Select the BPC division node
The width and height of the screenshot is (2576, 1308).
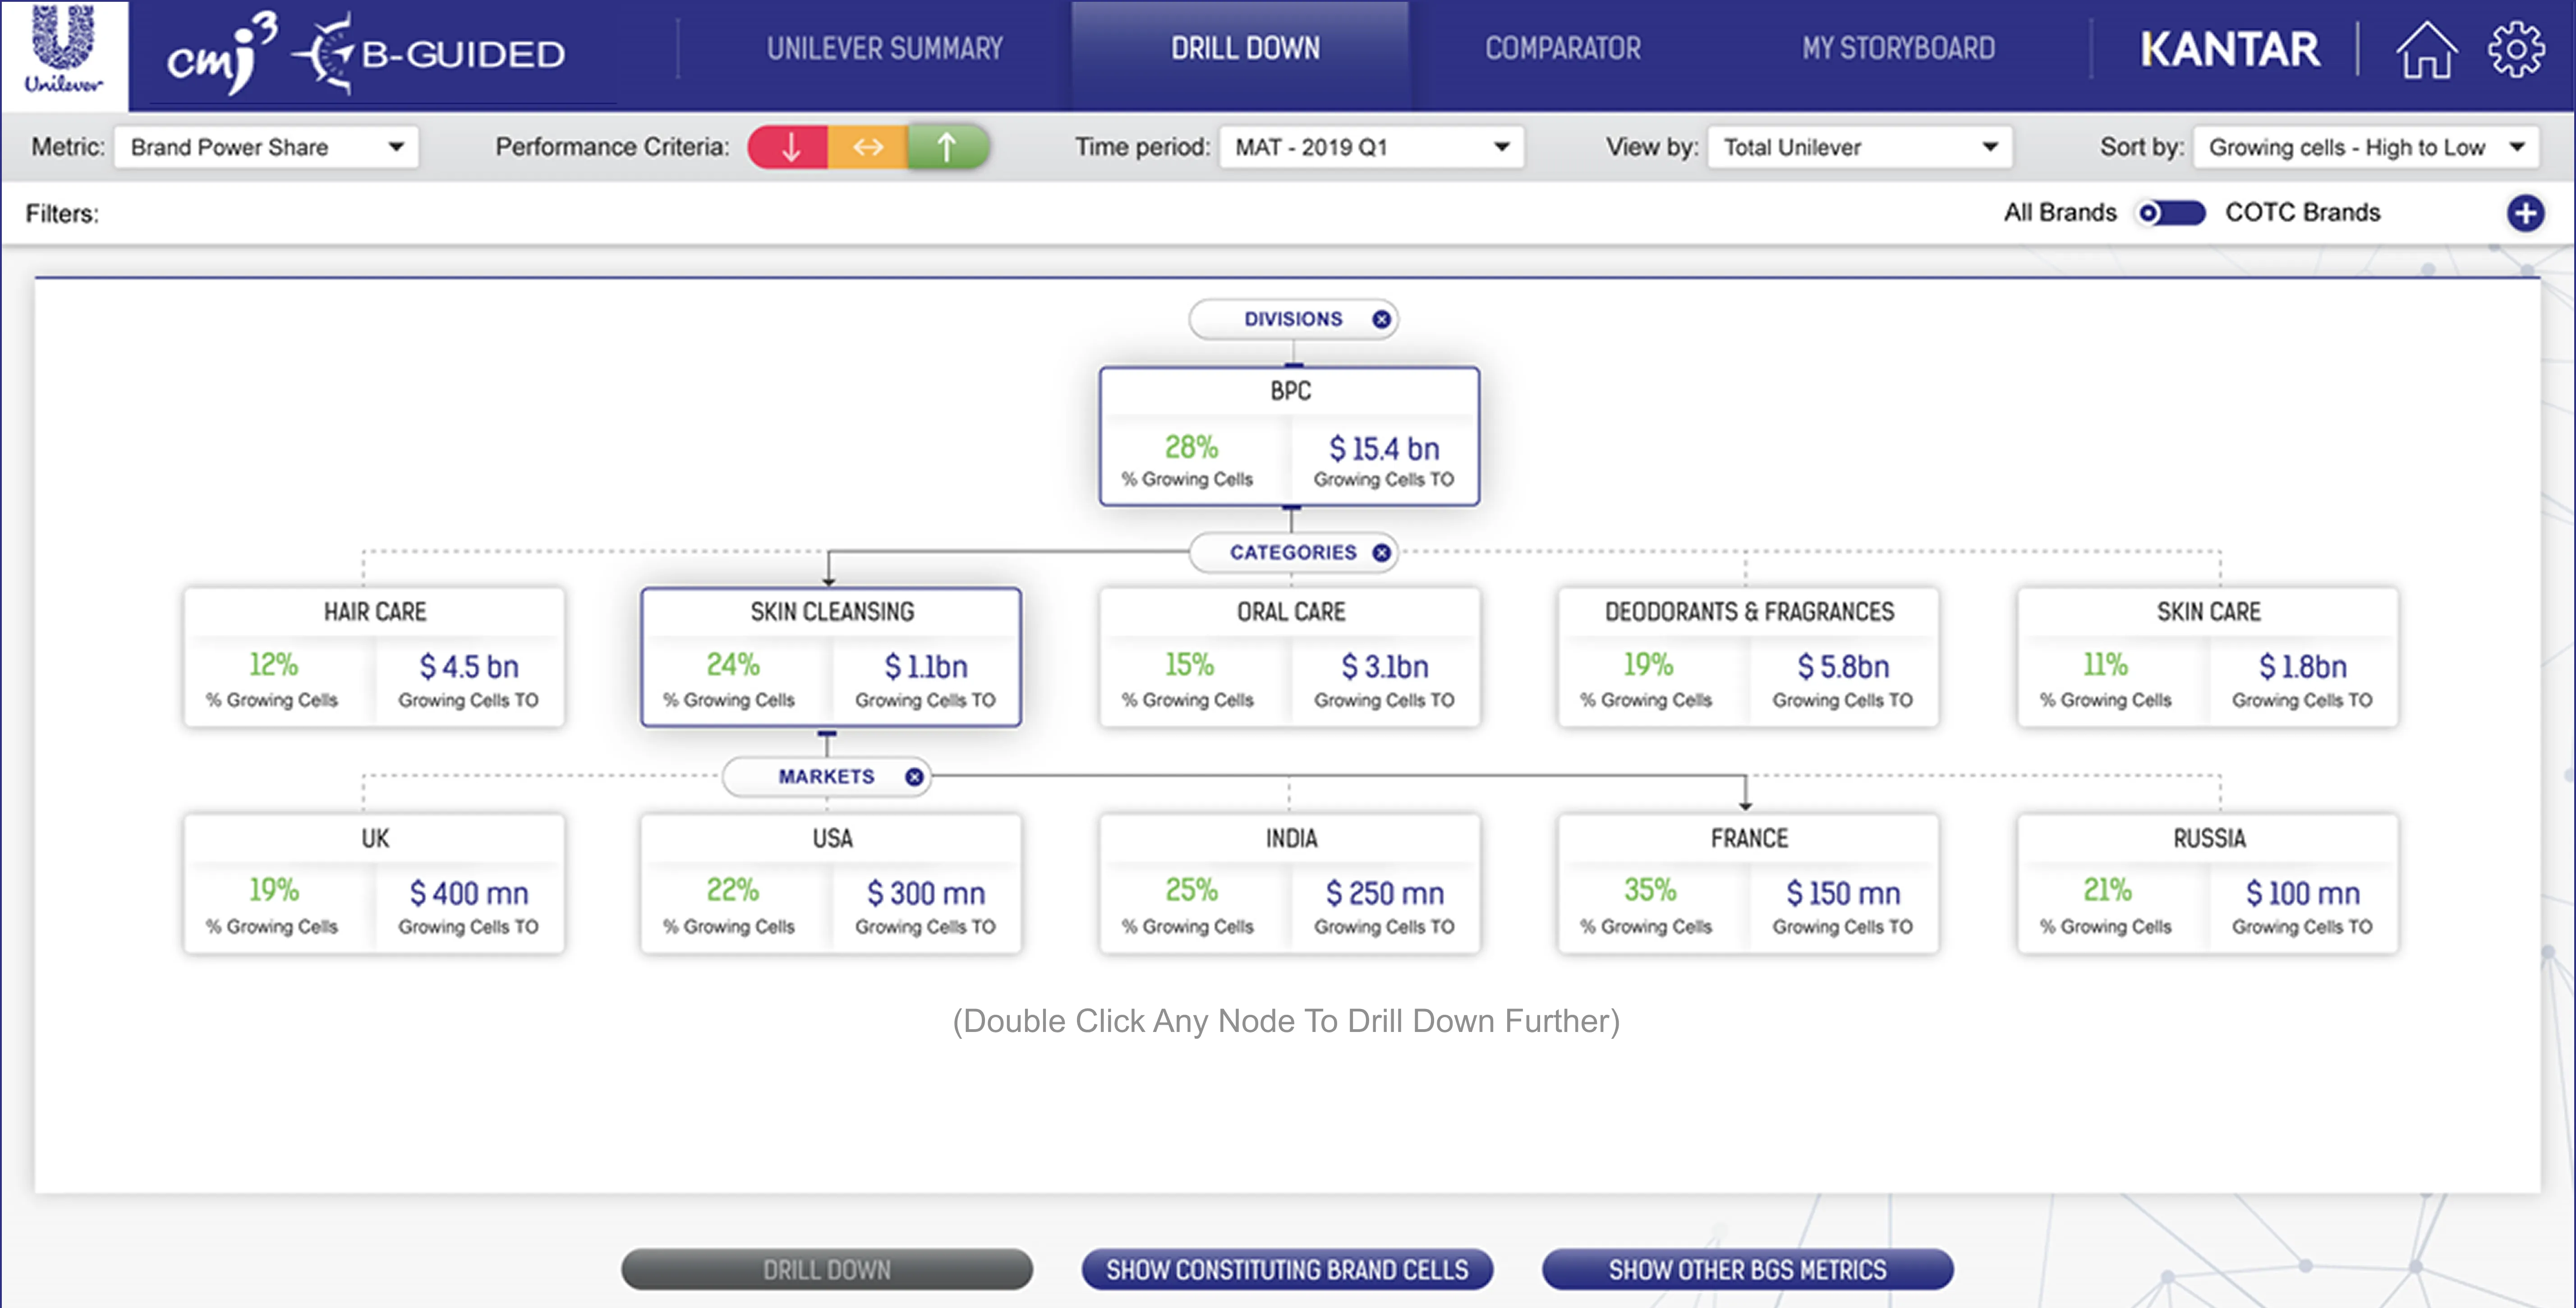coord(1290,436)
